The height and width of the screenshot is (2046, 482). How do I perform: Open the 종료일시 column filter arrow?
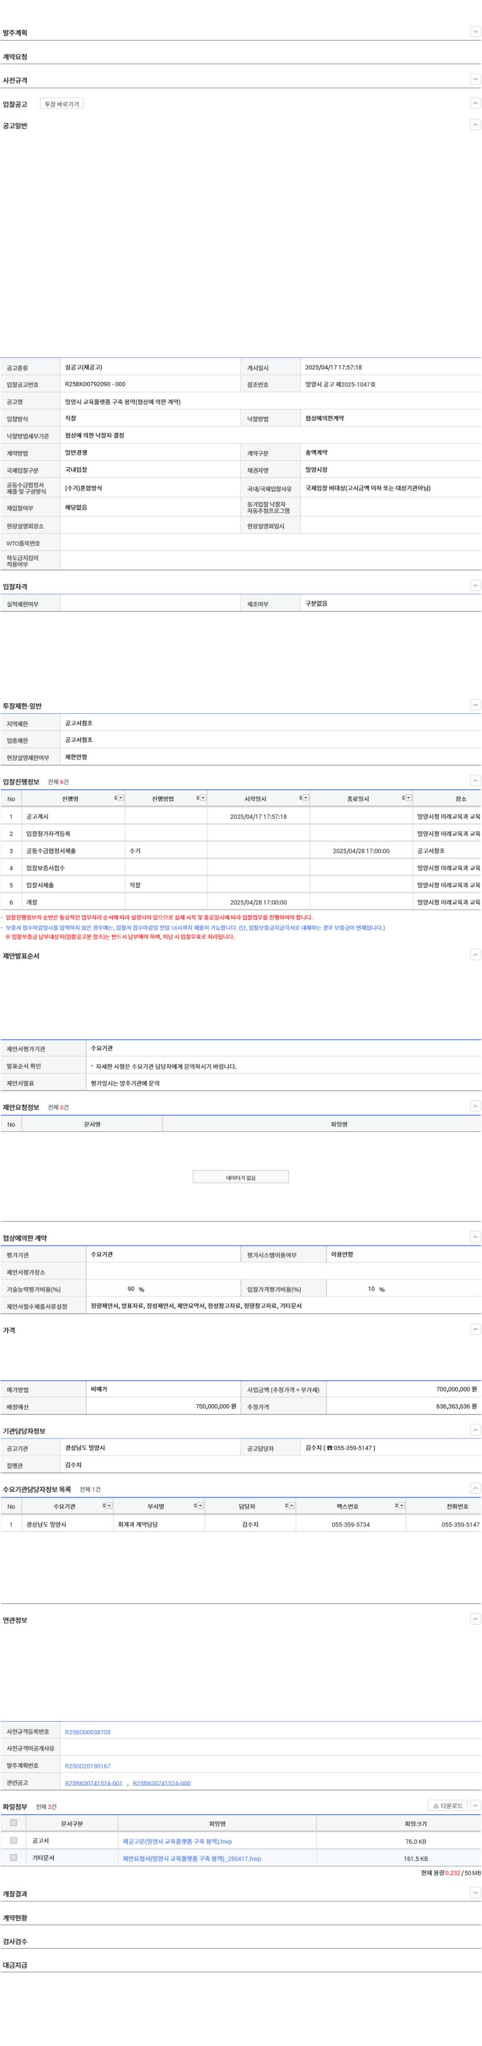pos(408,797)
